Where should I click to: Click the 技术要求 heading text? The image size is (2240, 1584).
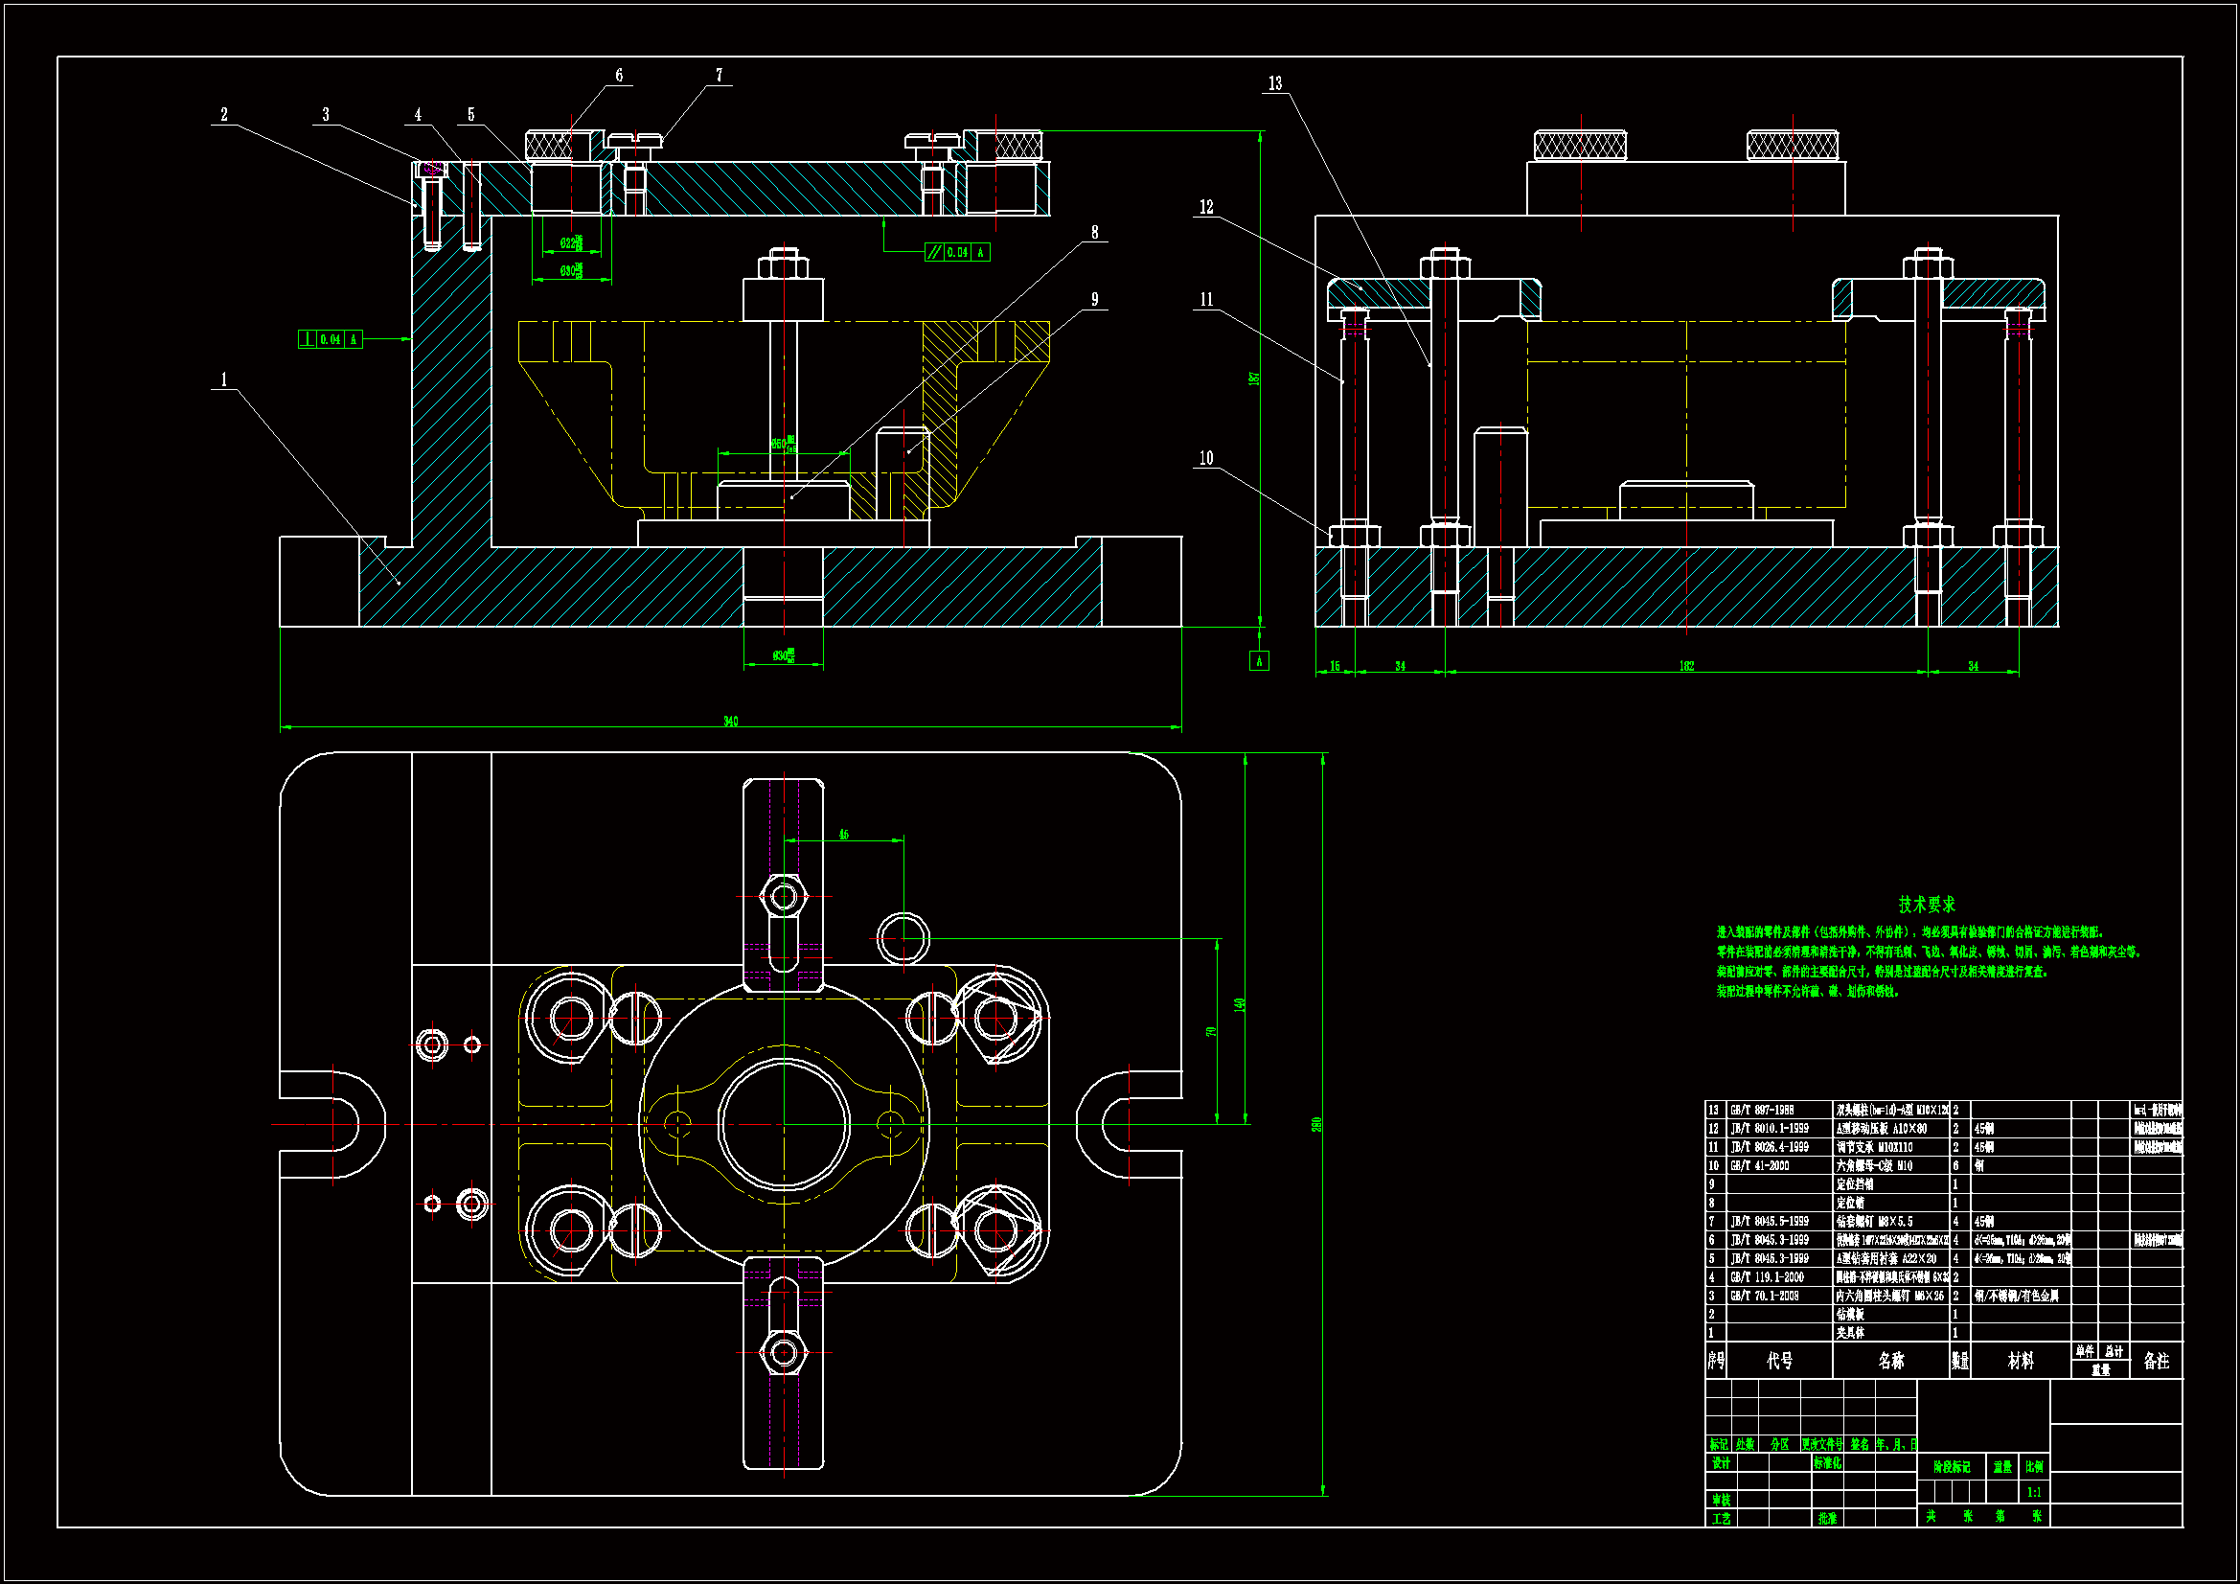point(1926,905)
